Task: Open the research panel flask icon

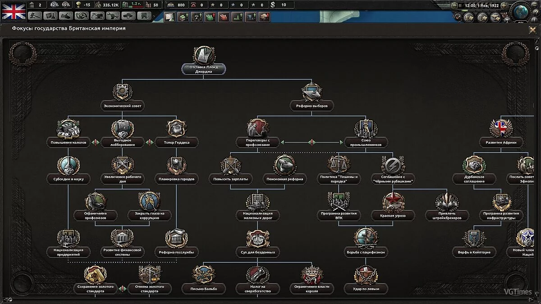Action: [x=50, y=16]
